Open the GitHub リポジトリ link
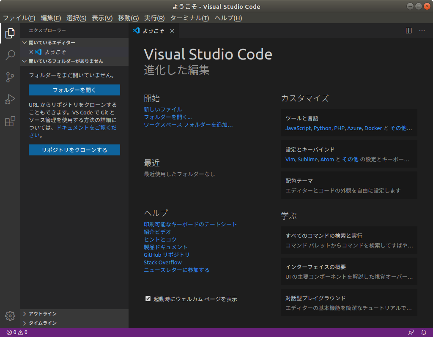 pyautogui.click(x=167, y=255)
